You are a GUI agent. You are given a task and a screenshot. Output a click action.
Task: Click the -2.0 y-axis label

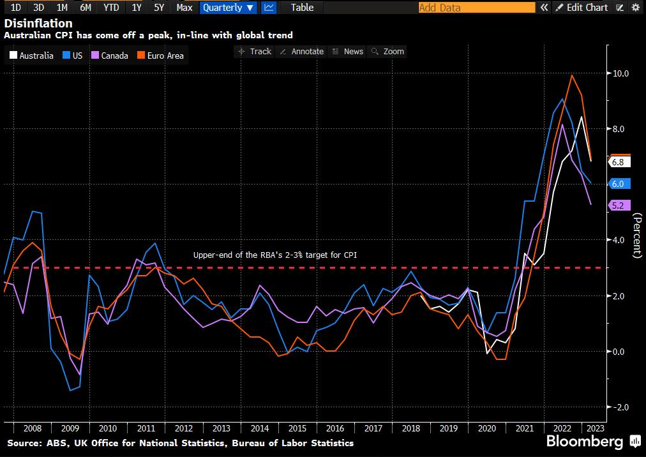[620, 407]
